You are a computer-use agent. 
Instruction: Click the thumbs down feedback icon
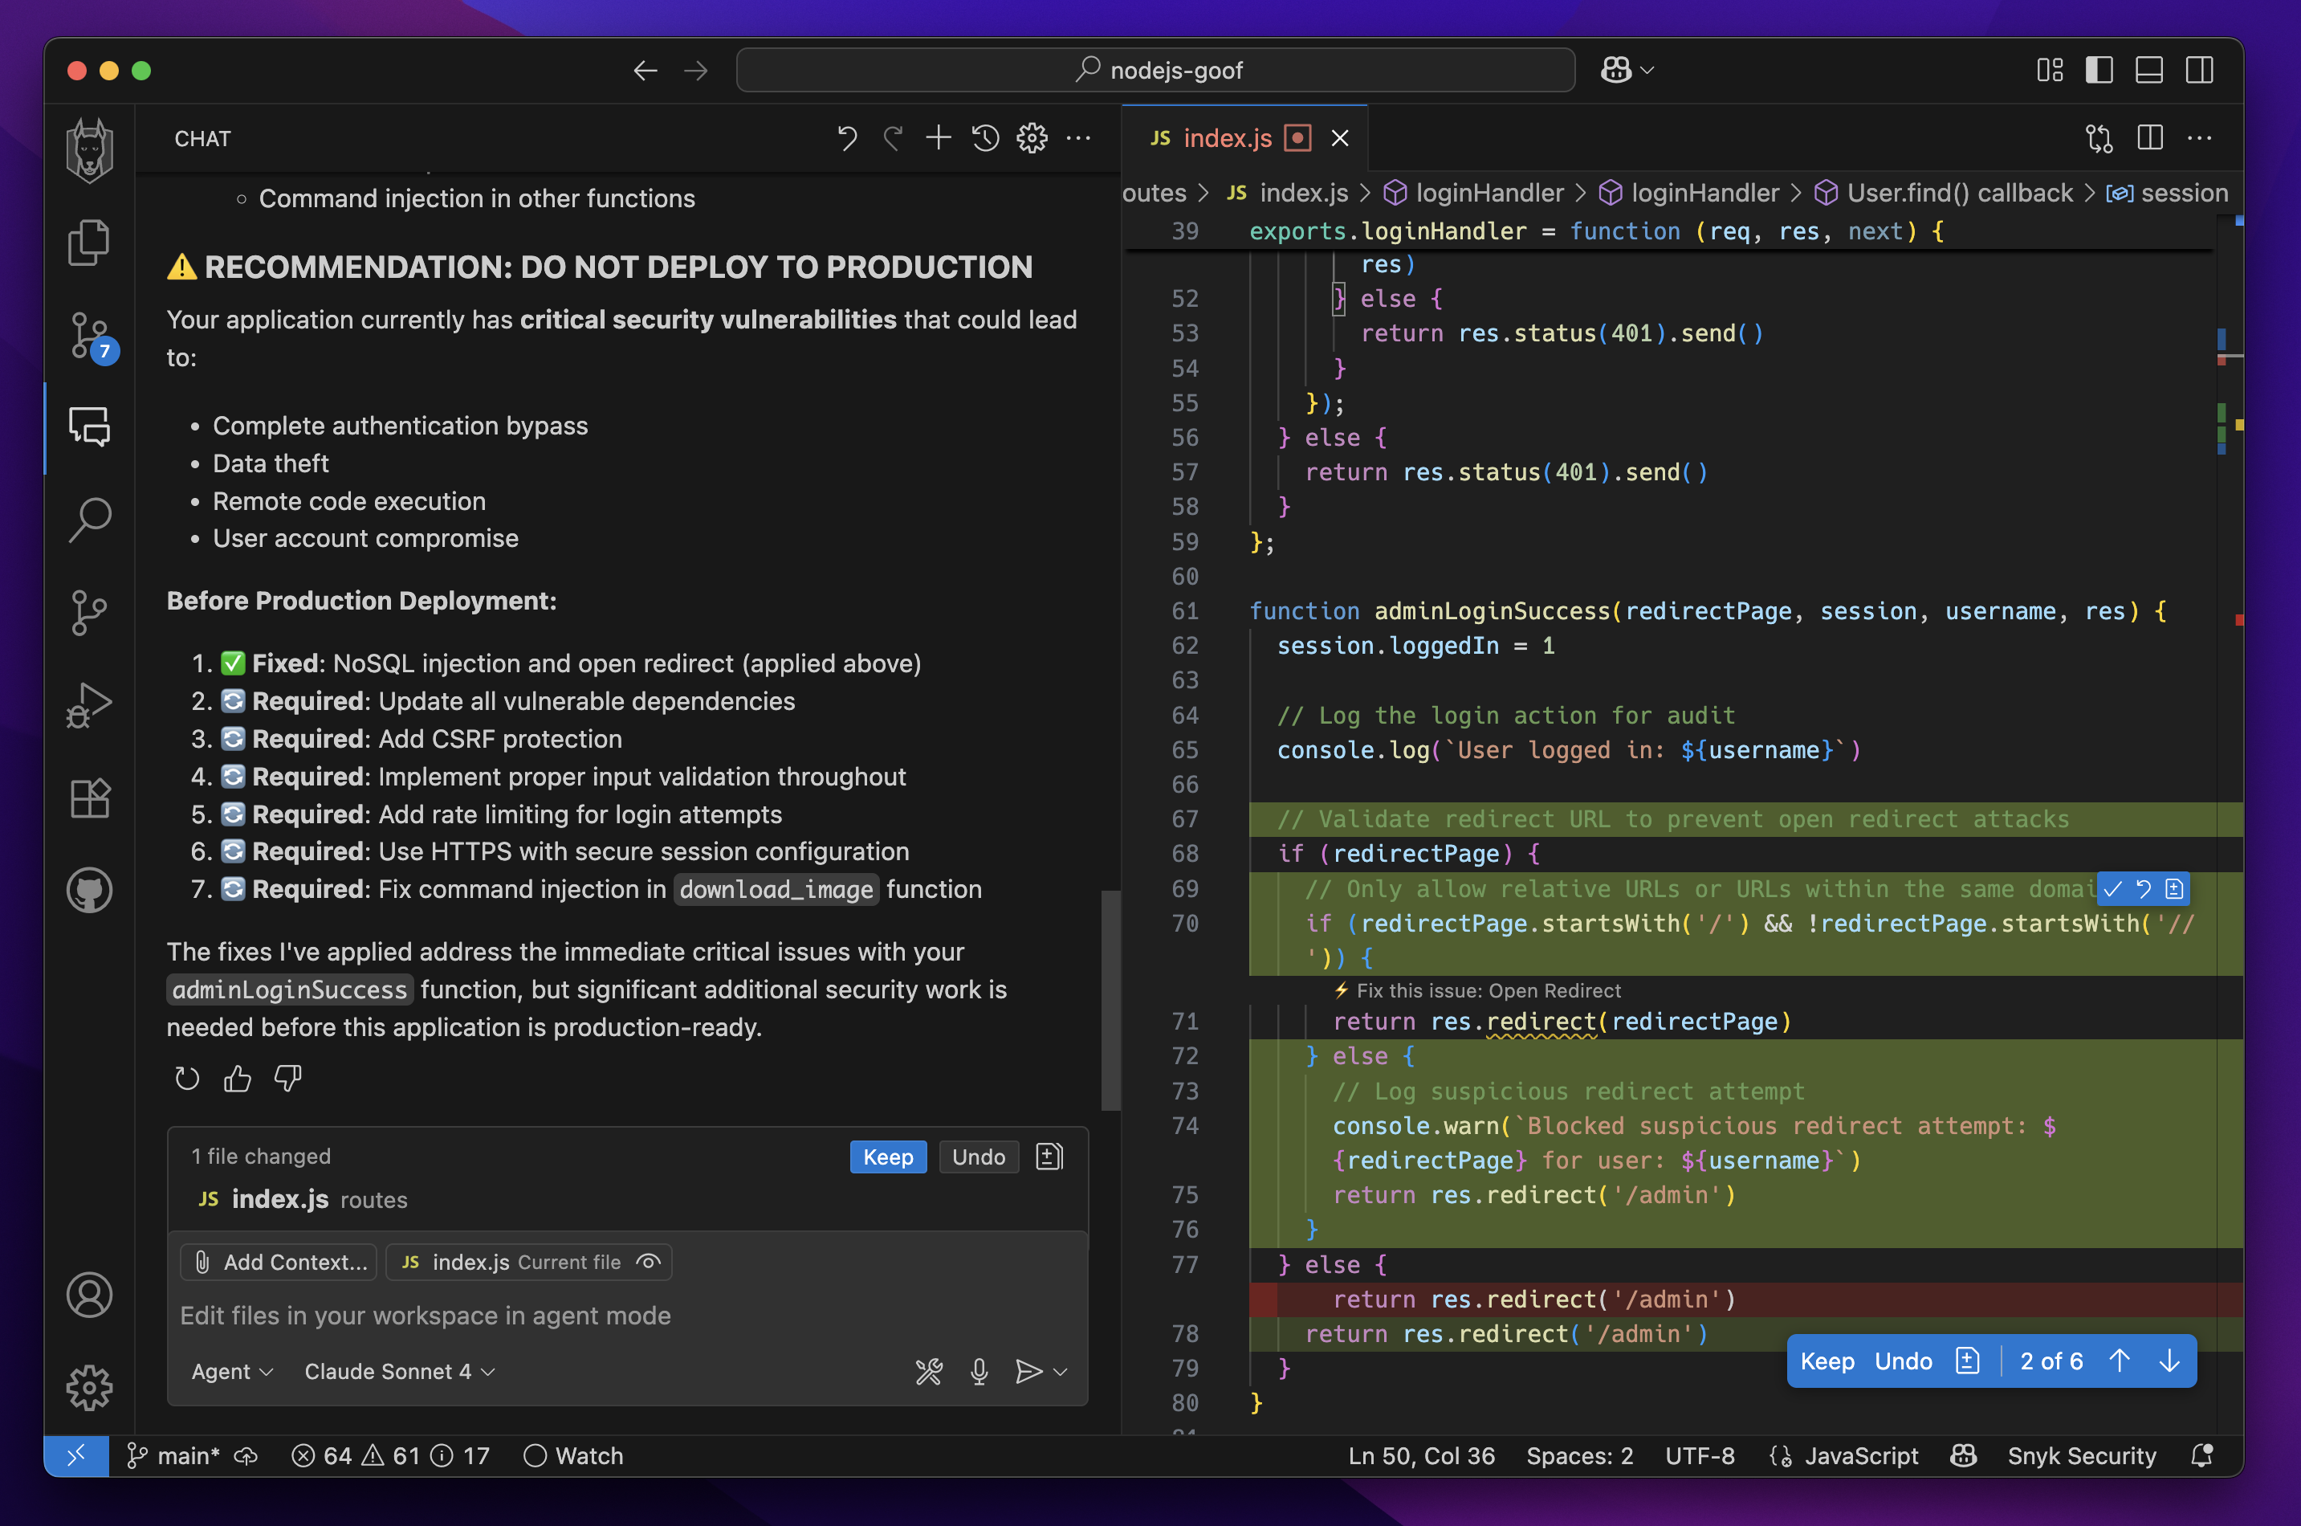[x=288, y=1077]
